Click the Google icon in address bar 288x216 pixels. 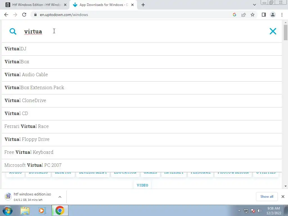[234, 15]
